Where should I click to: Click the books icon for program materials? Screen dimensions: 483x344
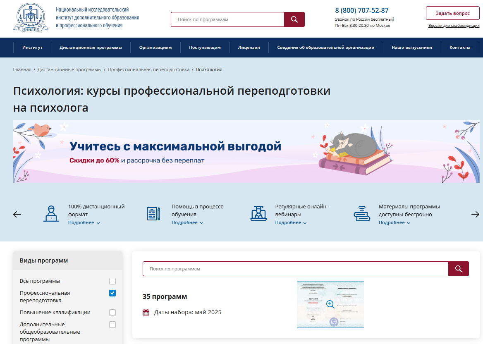(x=362, y=214)
